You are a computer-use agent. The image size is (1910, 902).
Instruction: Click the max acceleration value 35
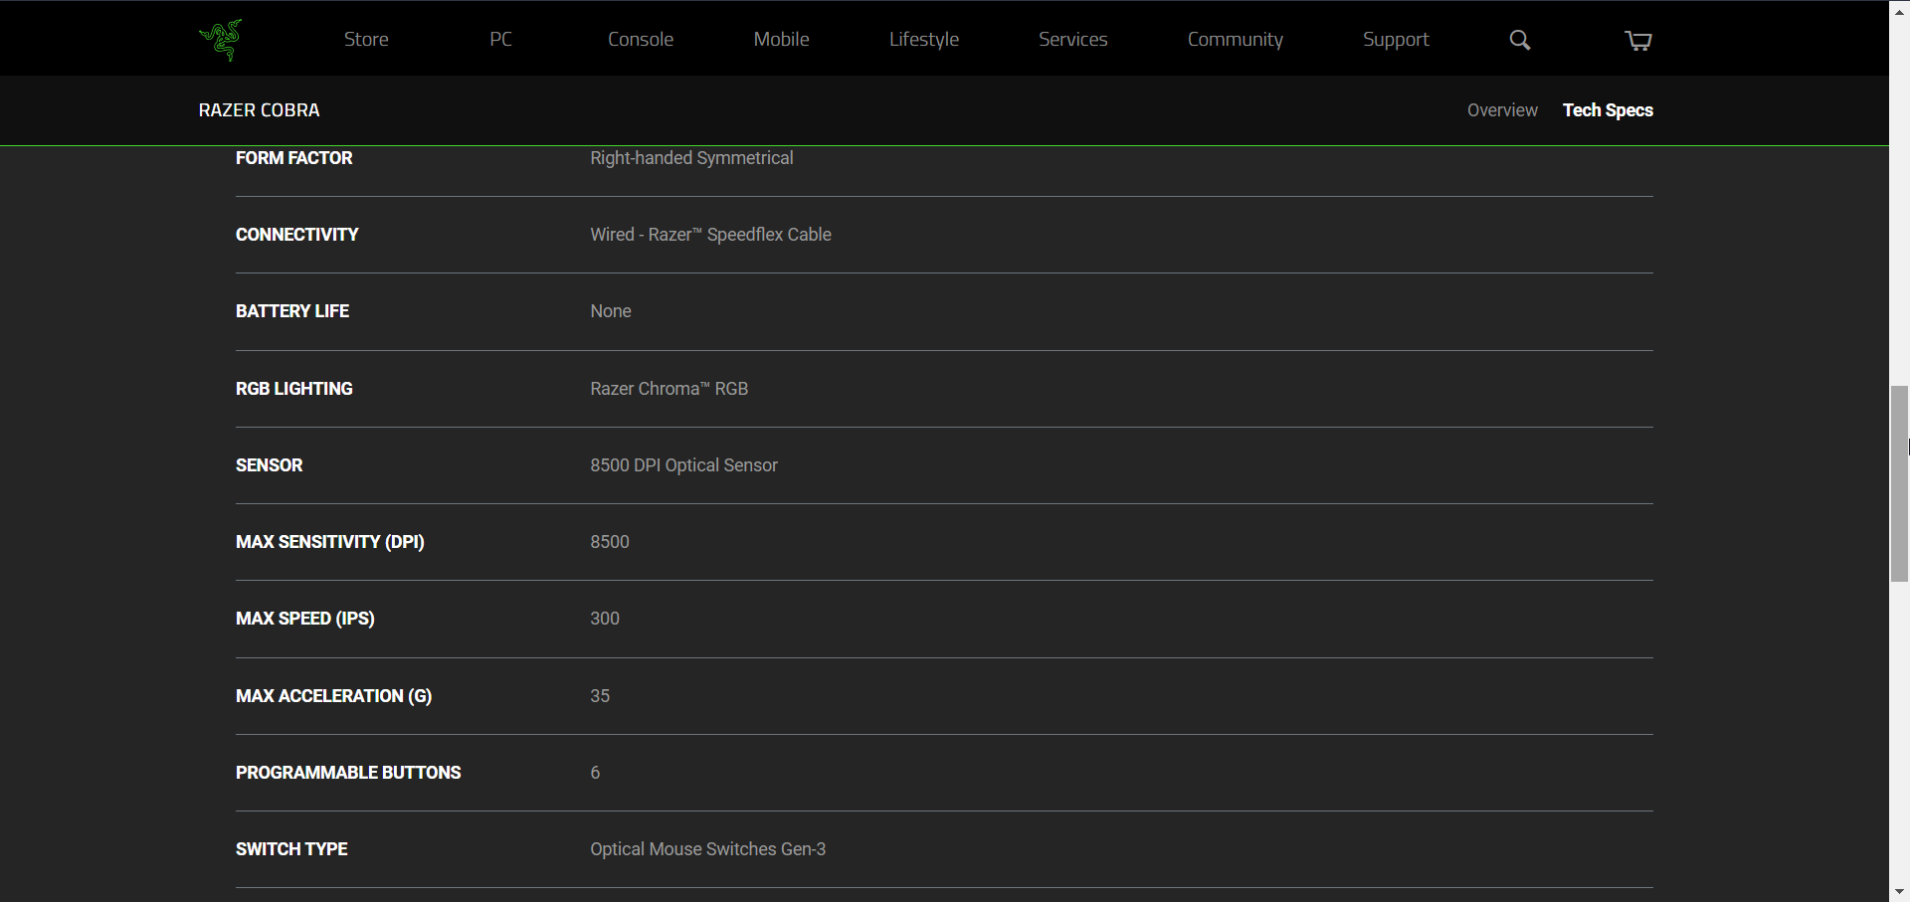coord(600,696)
